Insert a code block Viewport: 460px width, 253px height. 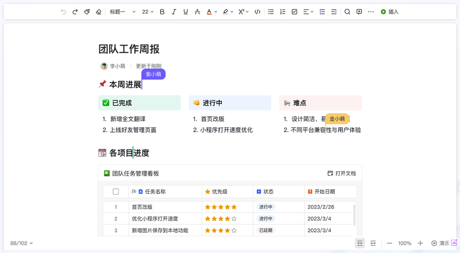coord(257,12)
